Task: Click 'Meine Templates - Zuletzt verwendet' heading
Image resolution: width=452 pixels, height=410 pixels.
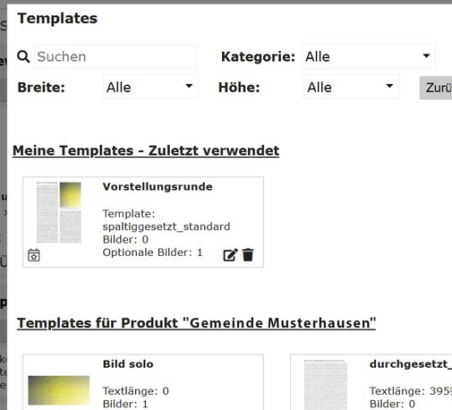Action: [x=146, y=150]
